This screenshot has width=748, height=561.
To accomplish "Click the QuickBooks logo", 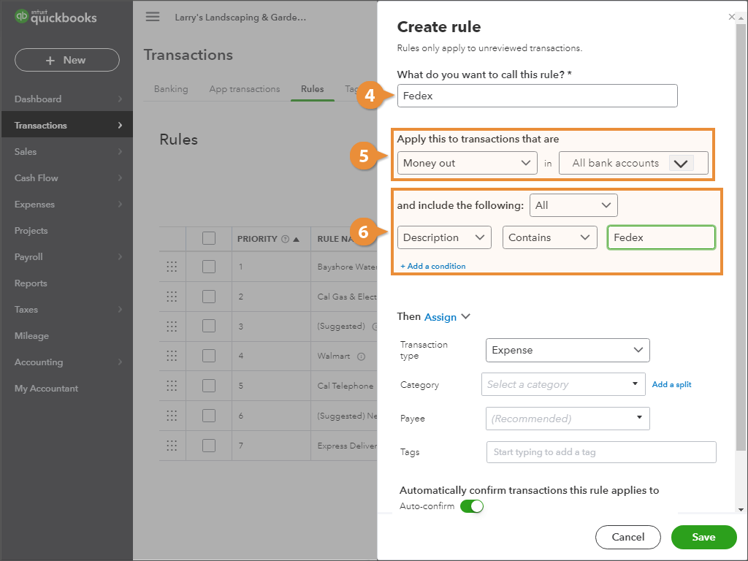I will coord(56,17).
